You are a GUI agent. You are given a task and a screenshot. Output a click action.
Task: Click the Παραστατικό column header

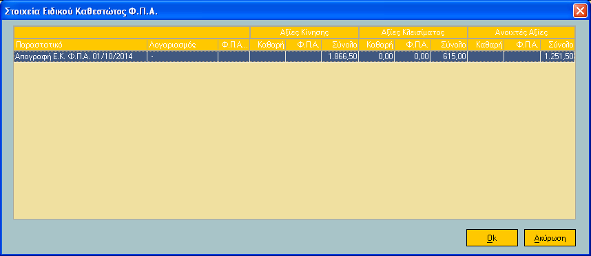pos(81,45)
